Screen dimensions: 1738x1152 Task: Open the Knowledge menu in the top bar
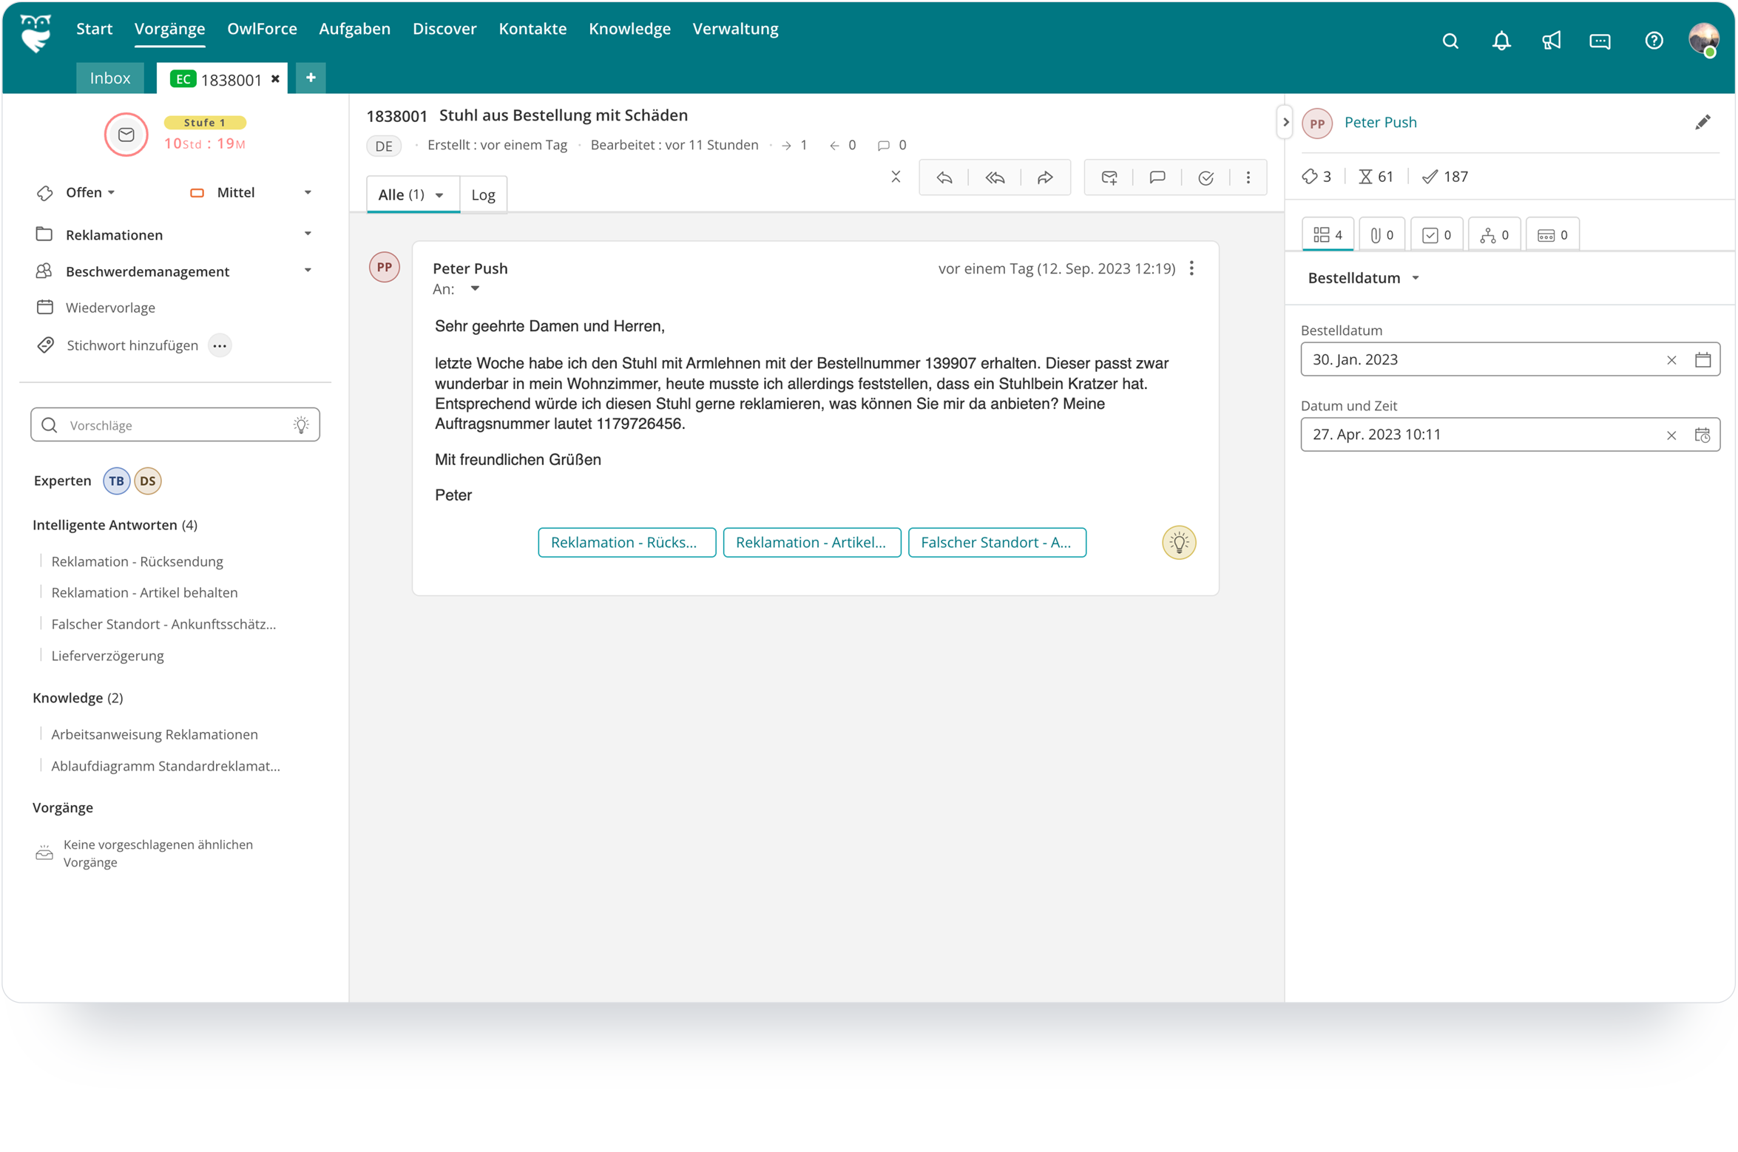pyautogui.click(x=629, y=29)
